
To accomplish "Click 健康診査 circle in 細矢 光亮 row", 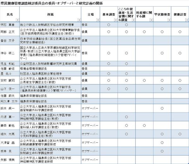I will pos(180,134).
